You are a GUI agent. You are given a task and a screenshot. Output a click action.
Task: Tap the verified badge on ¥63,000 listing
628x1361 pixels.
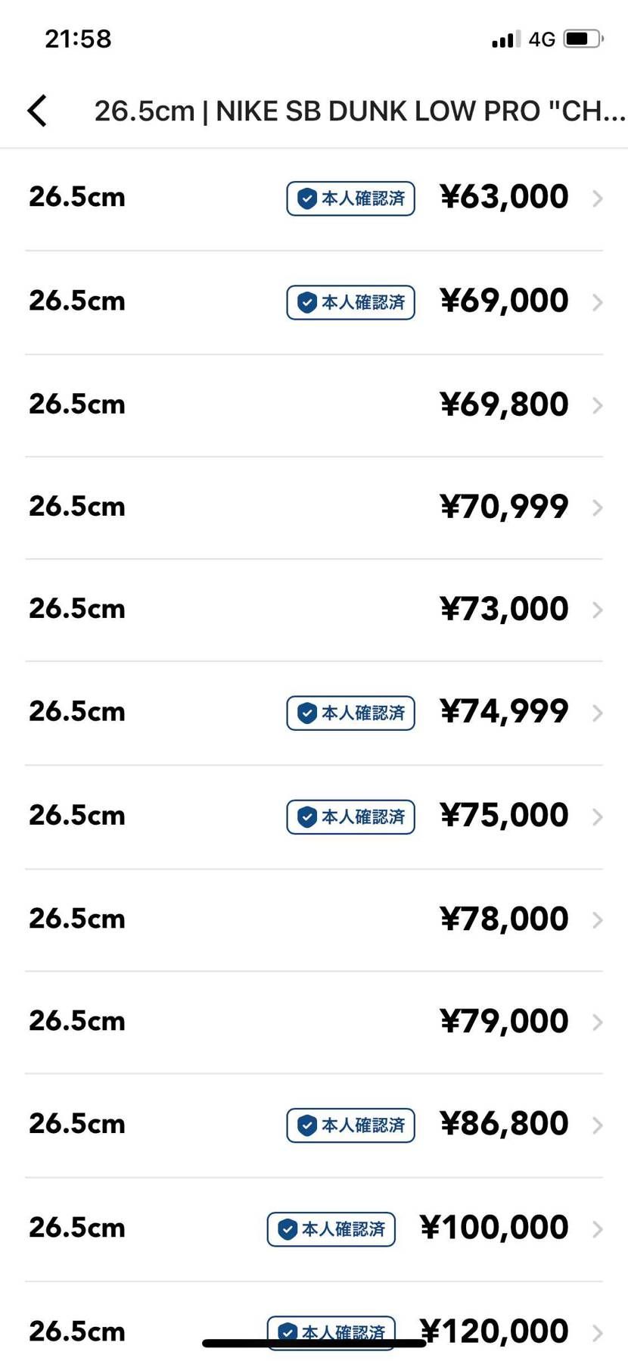pyautogui.click(x=350, y=198)
